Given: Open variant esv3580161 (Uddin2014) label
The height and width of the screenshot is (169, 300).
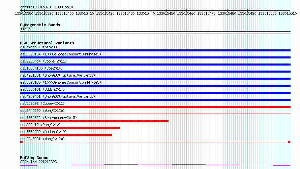Looking at the screenshot, I should tap(42, 89).
